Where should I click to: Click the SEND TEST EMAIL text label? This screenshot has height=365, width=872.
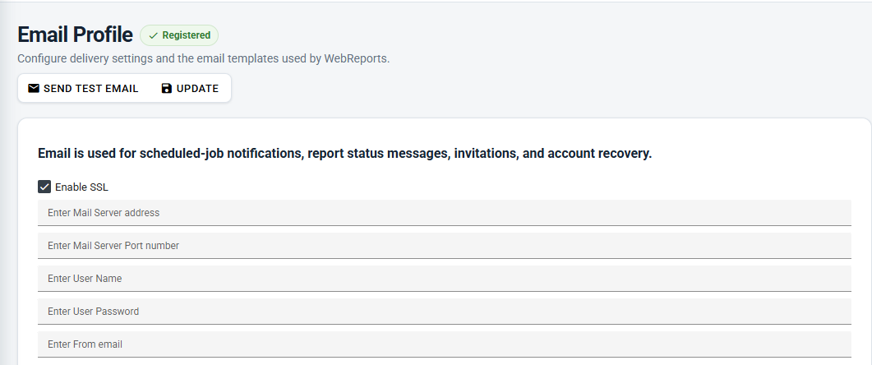tap(90, 89)
